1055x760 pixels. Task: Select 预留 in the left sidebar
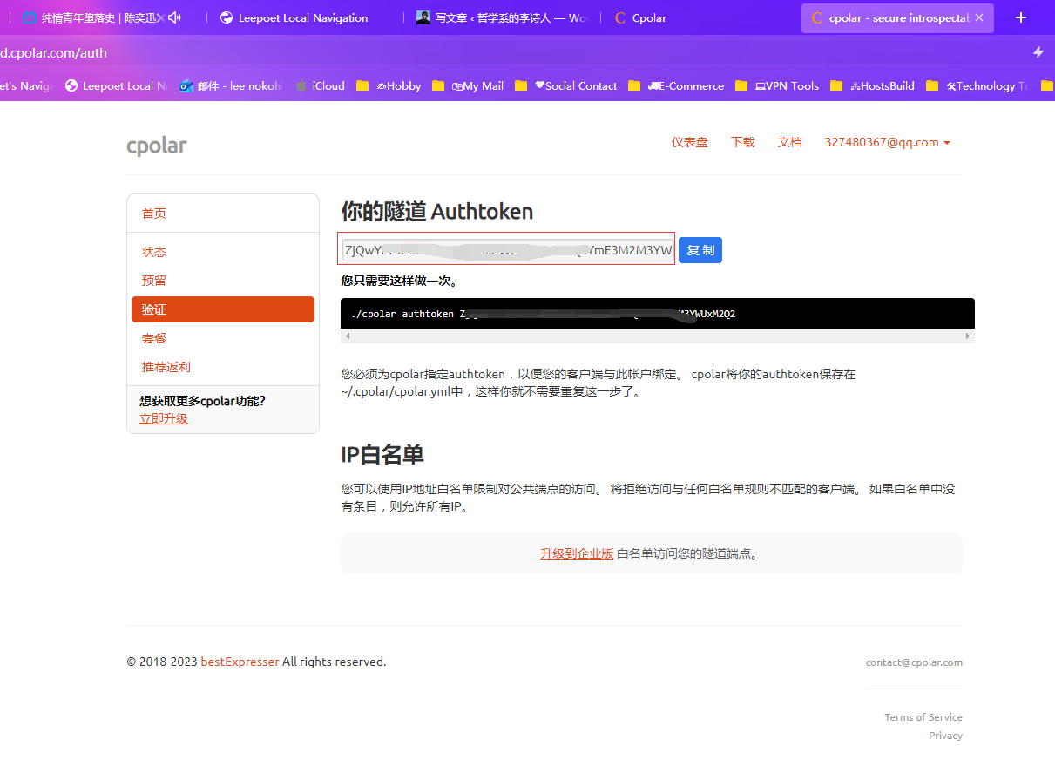(154, 281)
